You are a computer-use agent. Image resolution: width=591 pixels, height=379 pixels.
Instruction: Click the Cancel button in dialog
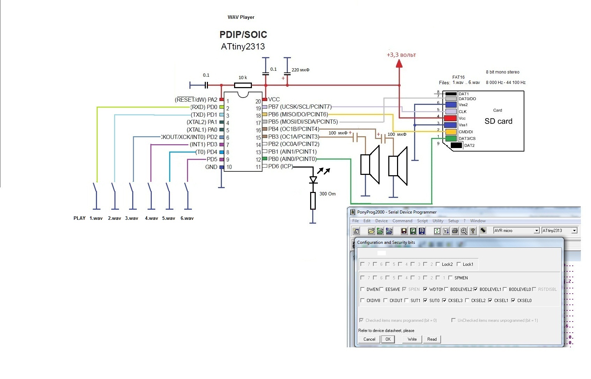pos(369,339)
